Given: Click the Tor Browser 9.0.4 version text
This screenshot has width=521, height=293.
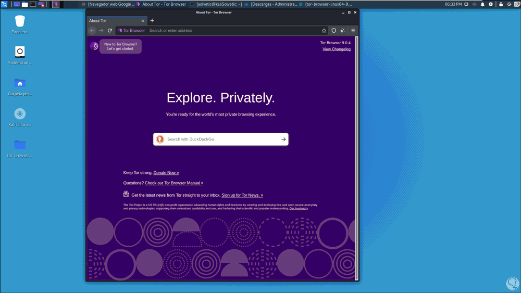Looking at the screenshot, I should [335, 43].
